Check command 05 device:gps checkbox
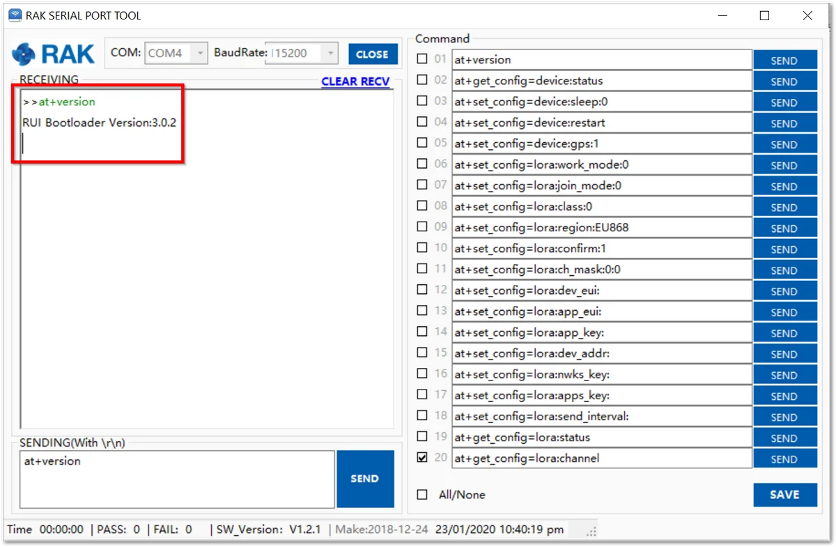 (x=422, y=143)
